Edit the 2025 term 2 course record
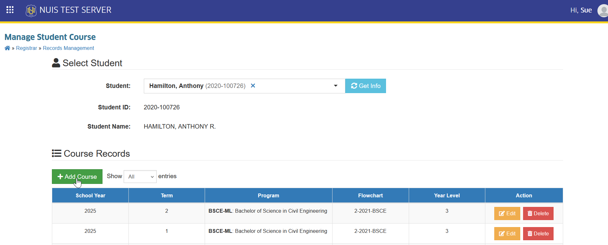Screen dimensions: 608x245 (x=507, y=214)
